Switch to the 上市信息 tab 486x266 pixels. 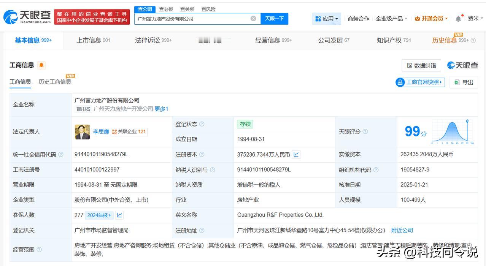93,40
